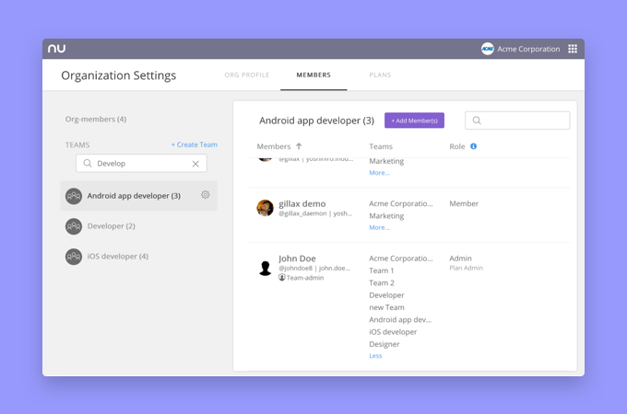
Task: Click the nu logo in header
Action: point(56,49)
